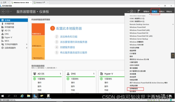The image size is (175, 102).
Task: Open the notifications flag
Action: coord(139,11)
